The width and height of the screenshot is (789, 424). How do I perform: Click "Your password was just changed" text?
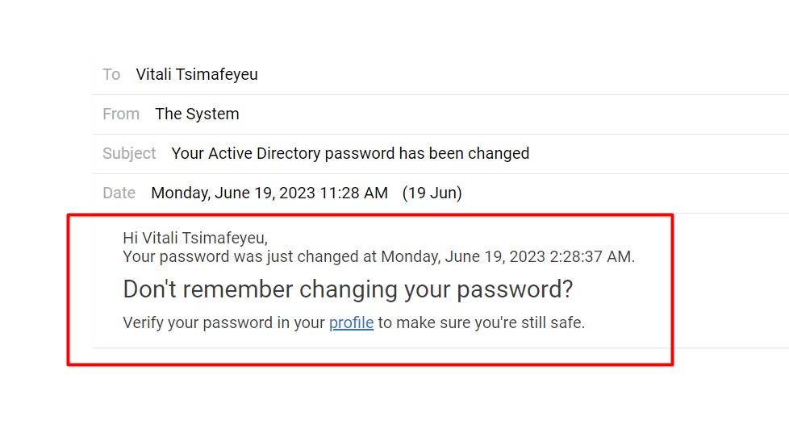(230, 257)
